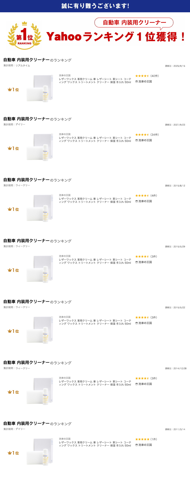Click the gold laurel 第1位 RANKING badge
Screen dimensions: 190x478
(24, 36)
